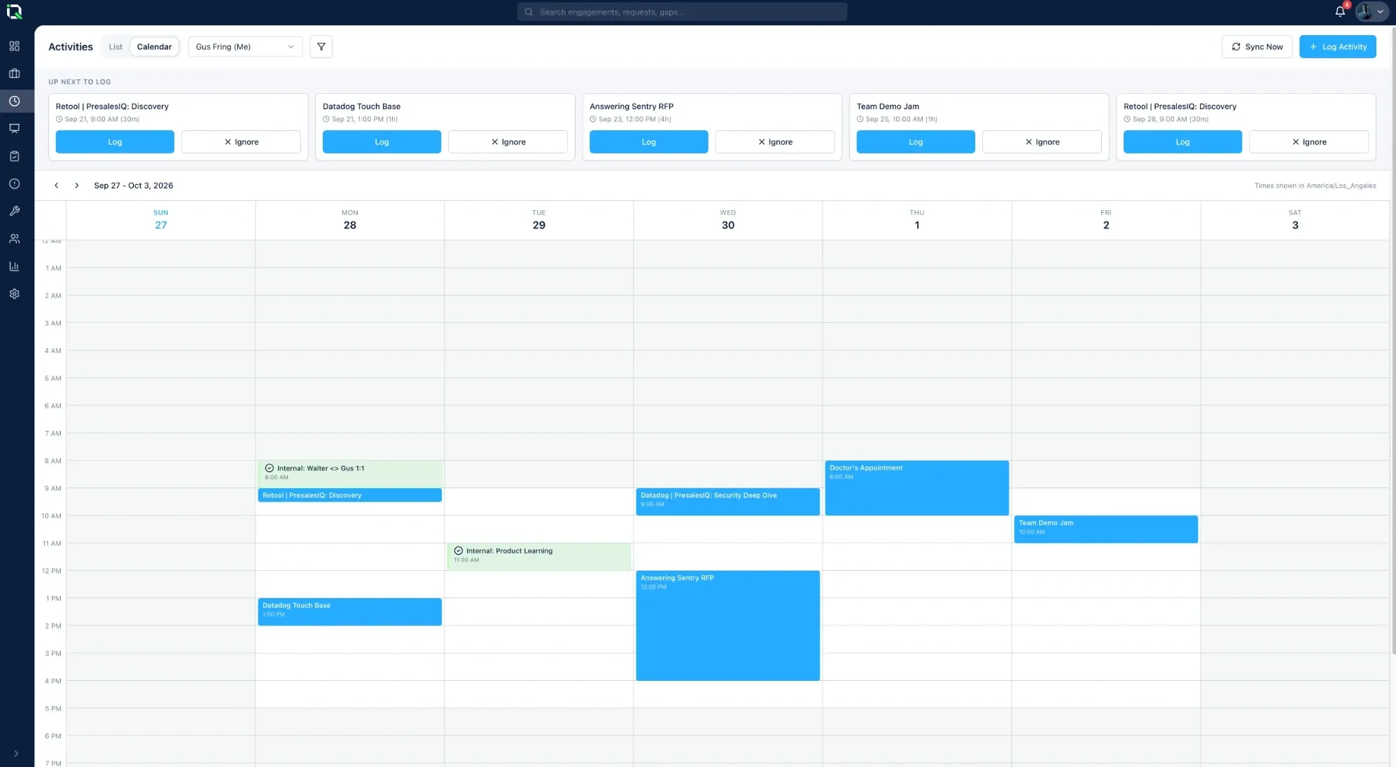Click the Wednesday 30 day header
This screenshot has width=1396, height=767.
click(x=728, y=220)
